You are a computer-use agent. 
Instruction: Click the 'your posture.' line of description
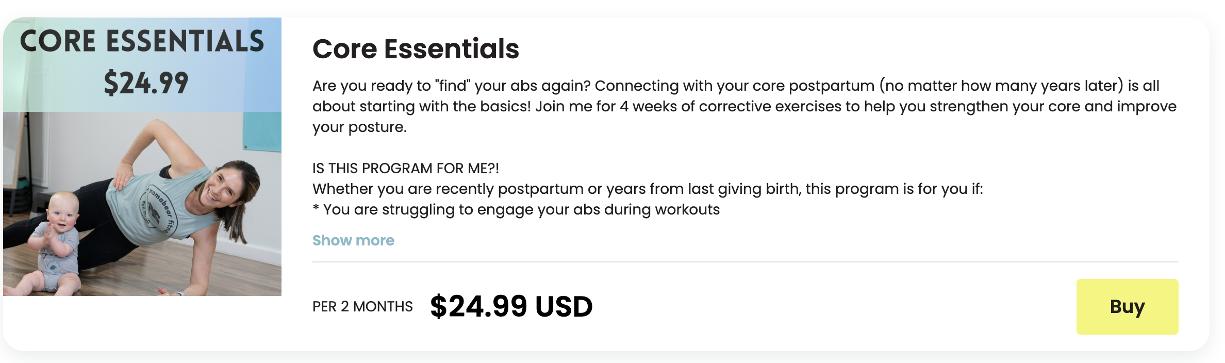pyautogui.click(x=359, y=127)
